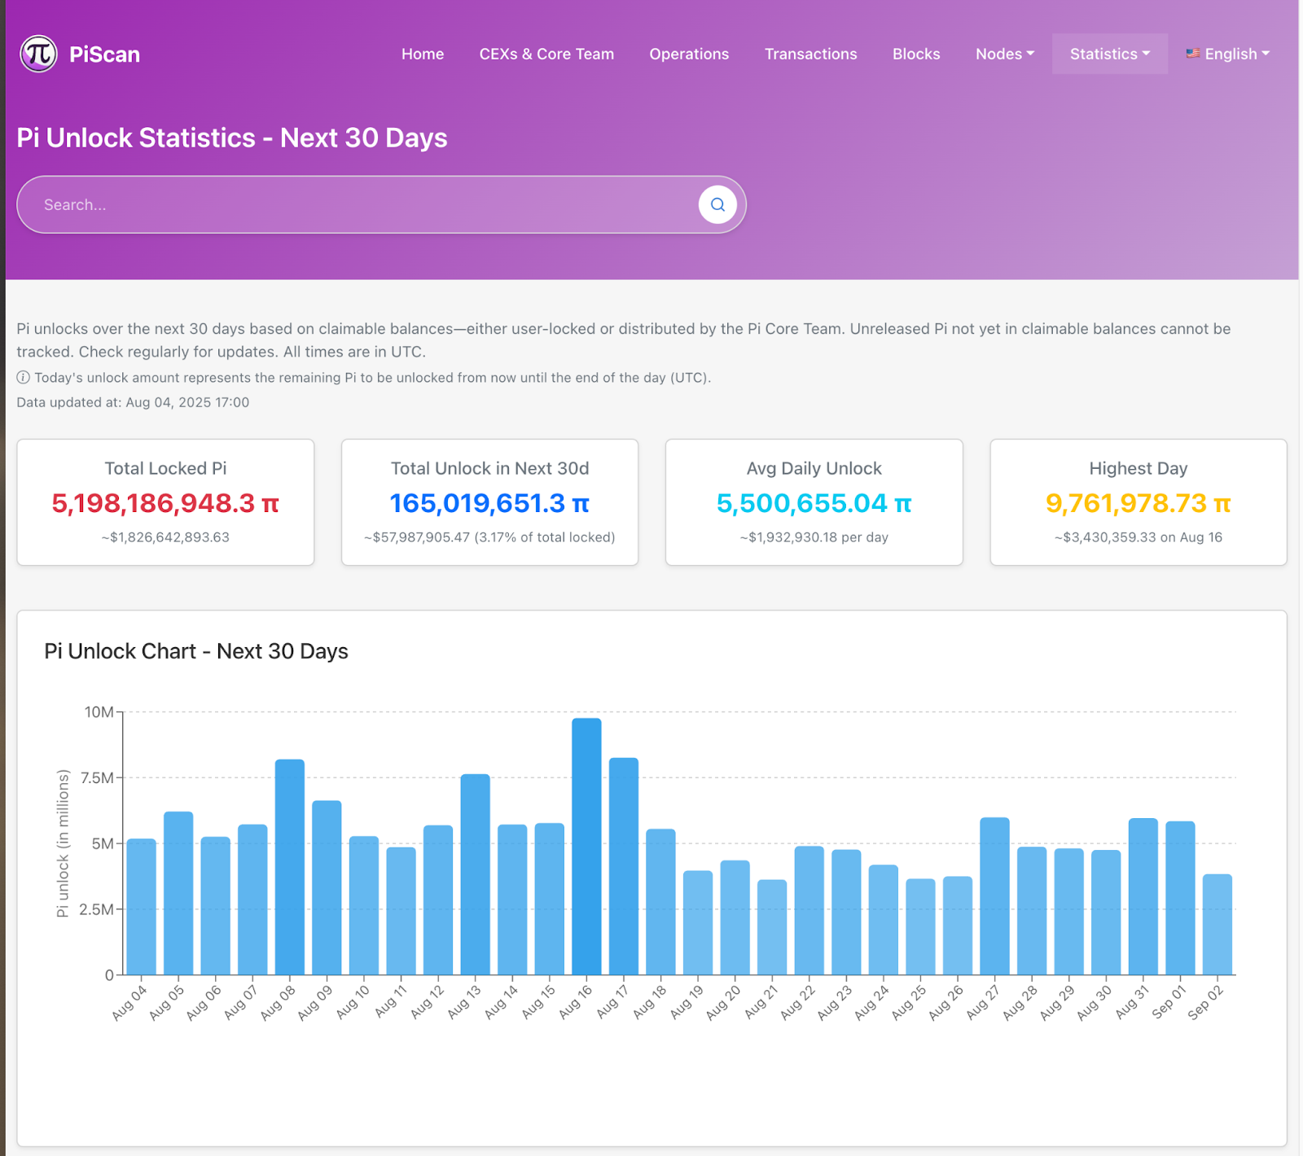Click the PiScan pi logo icon
The height and width of the screenshot is (1156, 1303).
38,54
